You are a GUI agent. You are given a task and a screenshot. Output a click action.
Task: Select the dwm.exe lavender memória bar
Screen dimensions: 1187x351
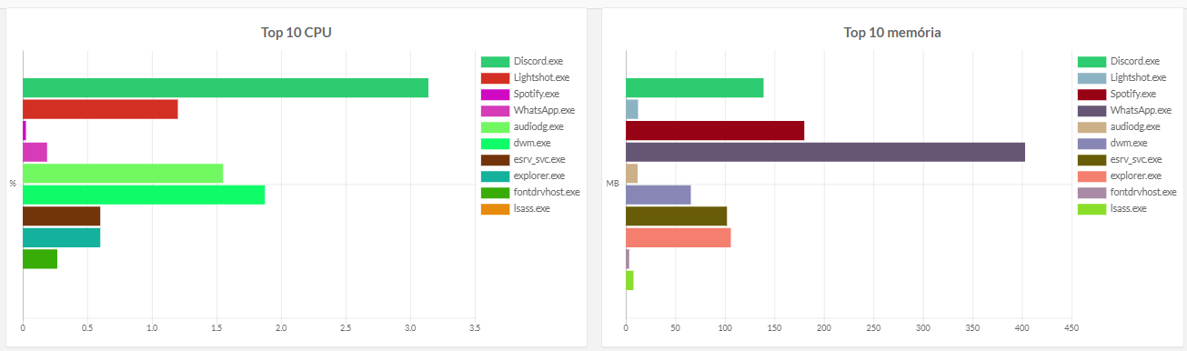(x=659, y=195)
